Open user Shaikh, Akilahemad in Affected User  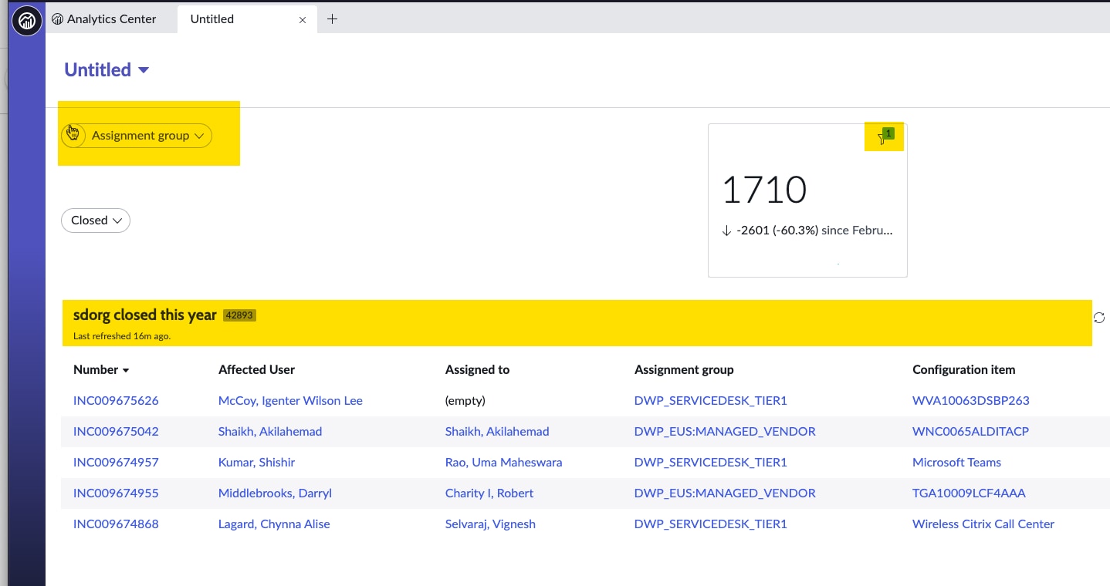pos(269,432)
